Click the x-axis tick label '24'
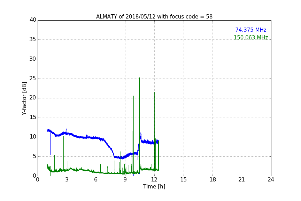The height and width of the screenshot is (201, 301). (271, 180)
